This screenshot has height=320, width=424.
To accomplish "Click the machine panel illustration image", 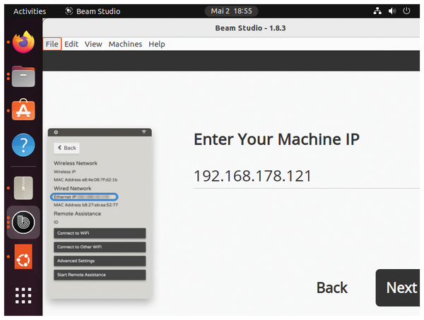I will coord(100,213).
